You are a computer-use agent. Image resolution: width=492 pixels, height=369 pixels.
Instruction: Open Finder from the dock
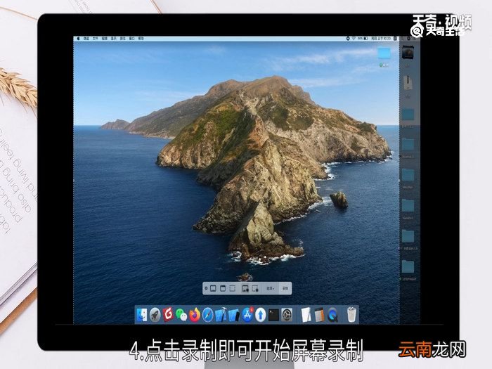click(x=142, y=315)
